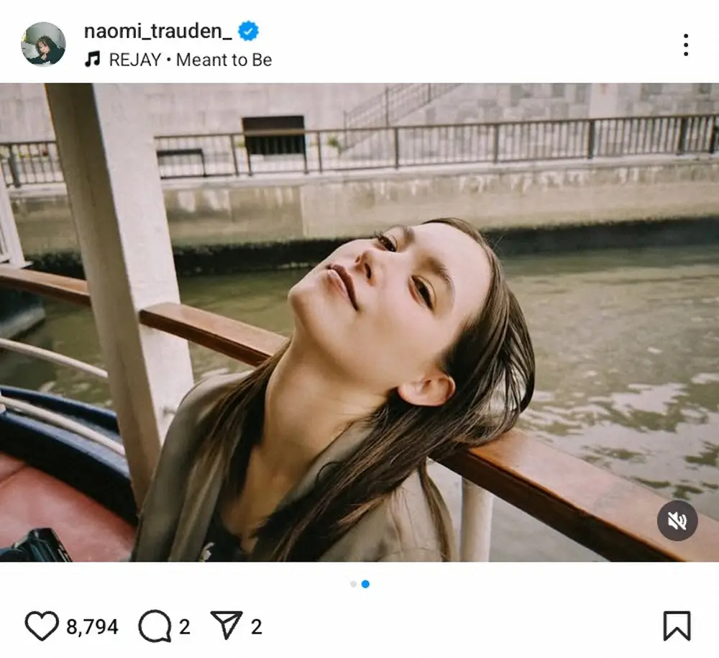Unmute the post audio with speaker button
The image size is (719, 658).
(677, 520)
